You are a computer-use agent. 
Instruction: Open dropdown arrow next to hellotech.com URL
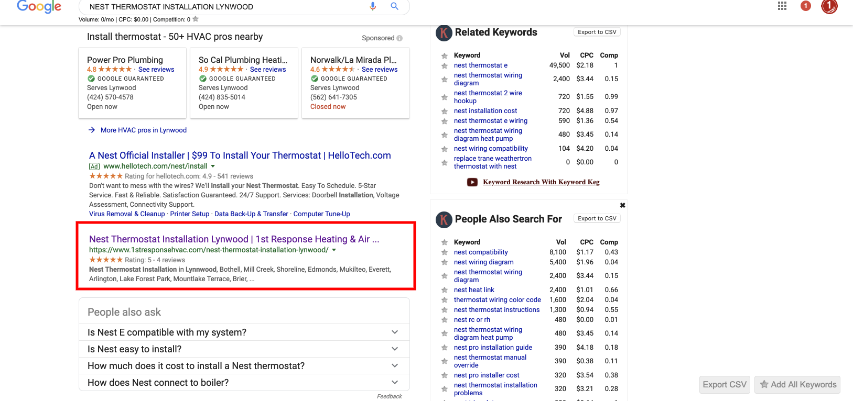213,166
